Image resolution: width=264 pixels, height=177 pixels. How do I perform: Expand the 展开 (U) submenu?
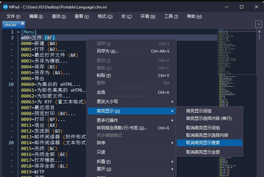click(x=132, y=169)
